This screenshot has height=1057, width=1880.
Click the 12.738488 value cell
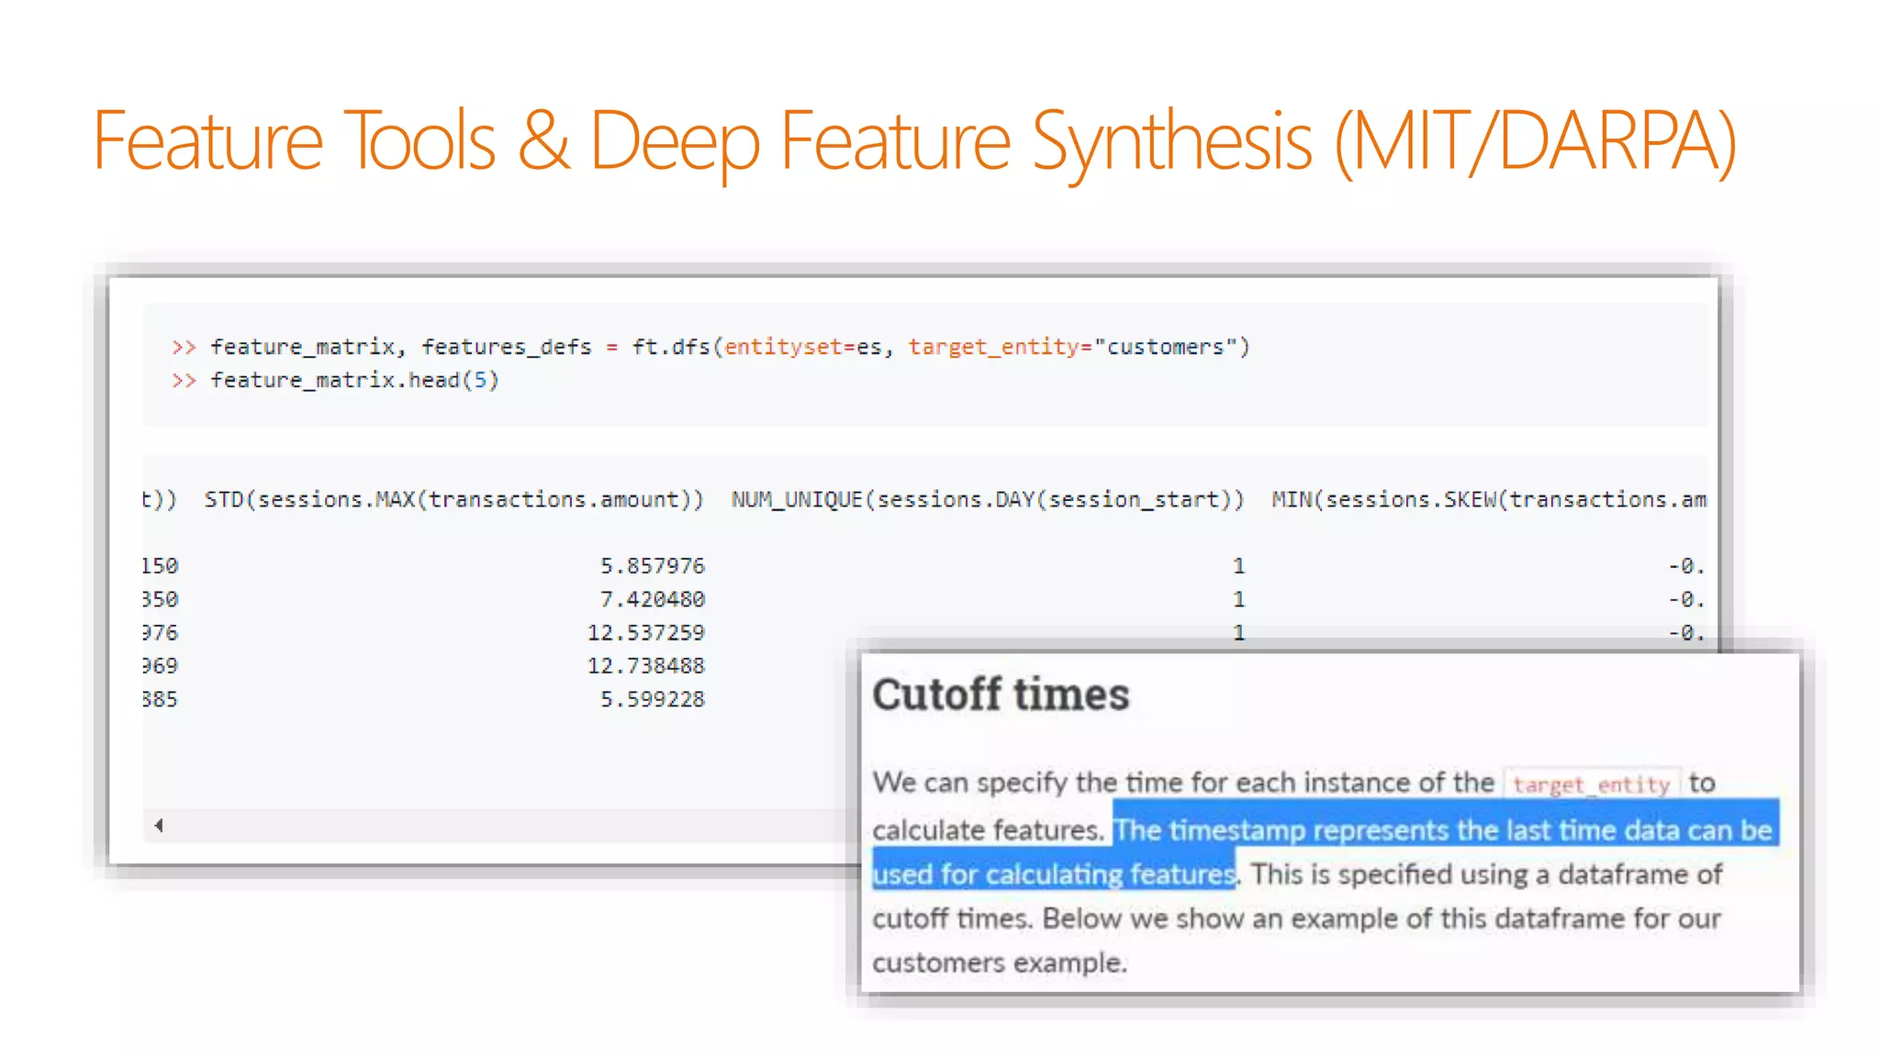coord(645,665)
